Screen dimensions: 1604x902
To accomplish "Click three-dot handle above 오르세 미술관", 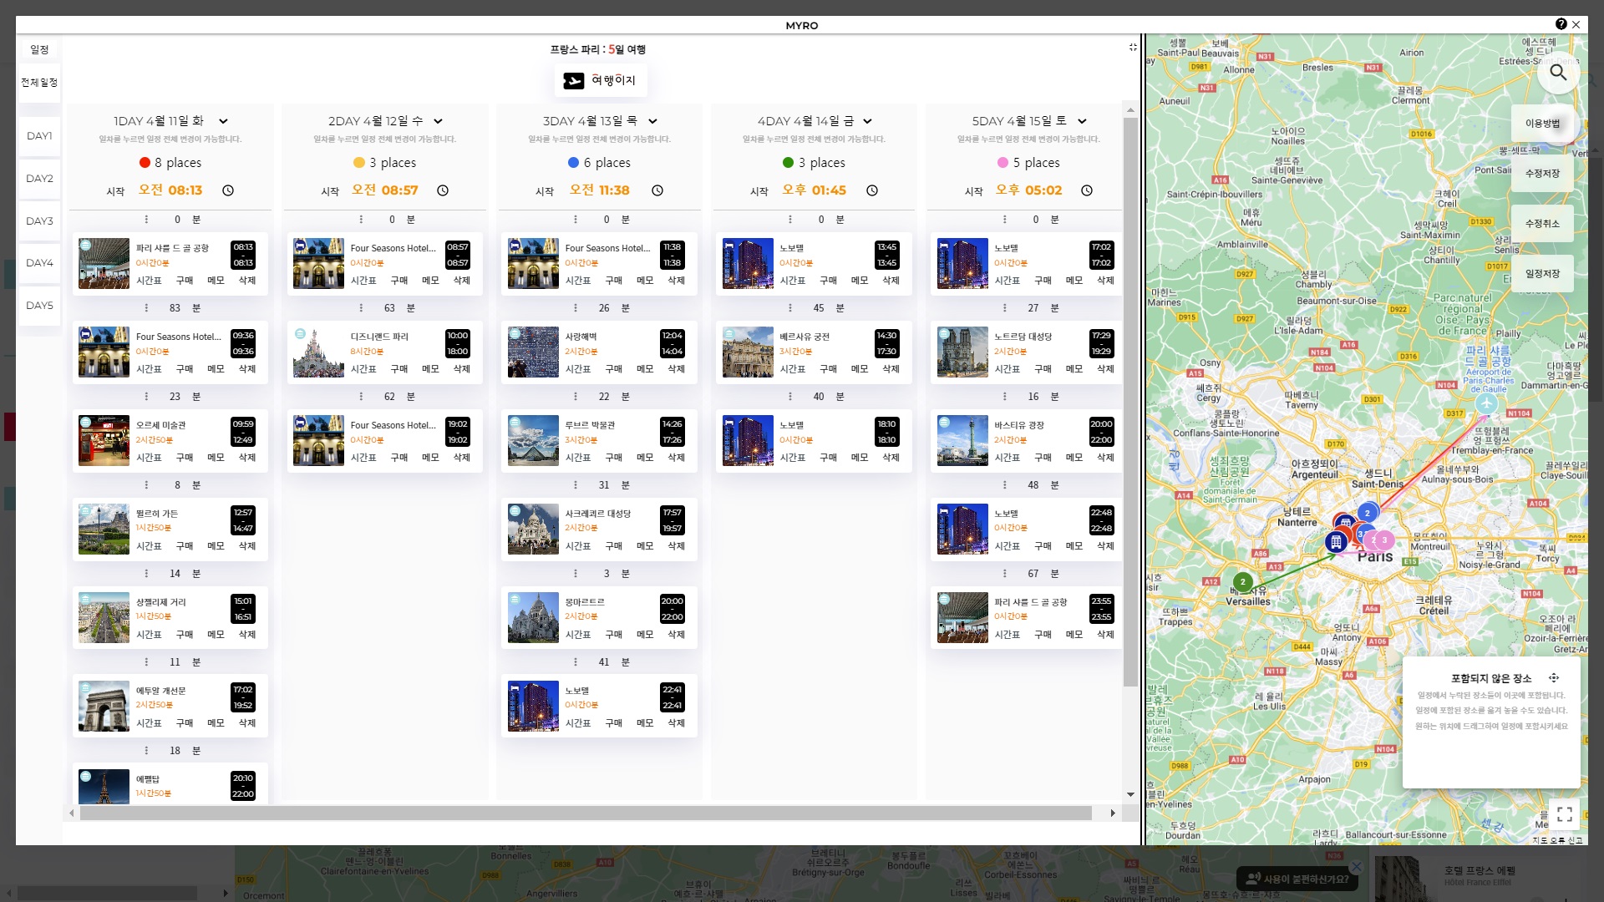I will pyautogui.click(x=146, y=397).
